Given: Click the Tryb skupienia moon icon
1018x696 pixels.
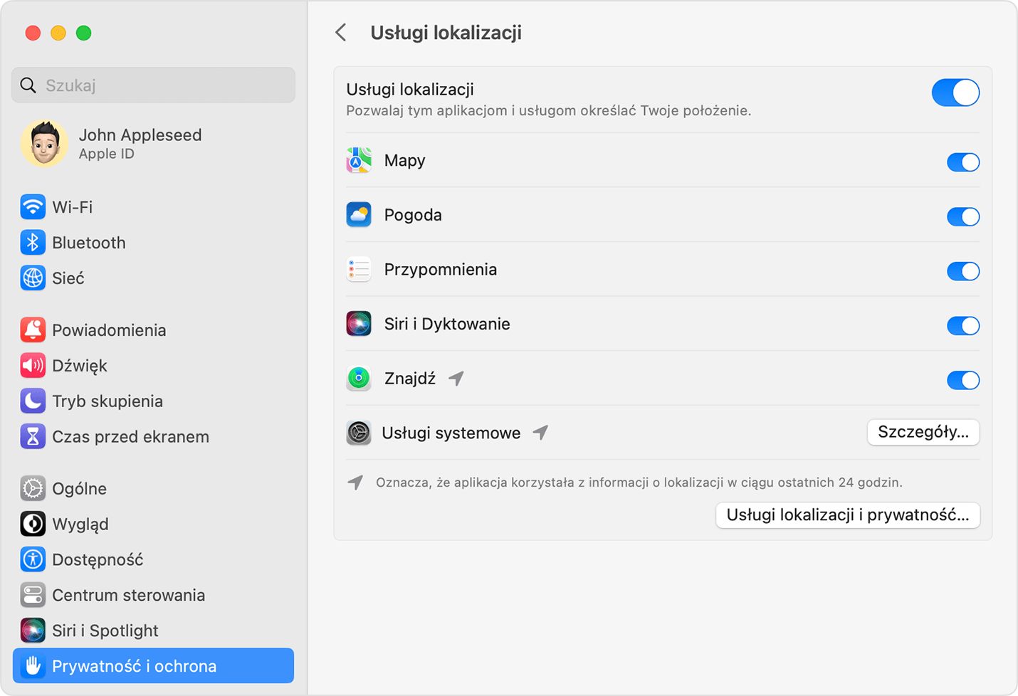Looking at the screenshot, I should coord(33,401).
